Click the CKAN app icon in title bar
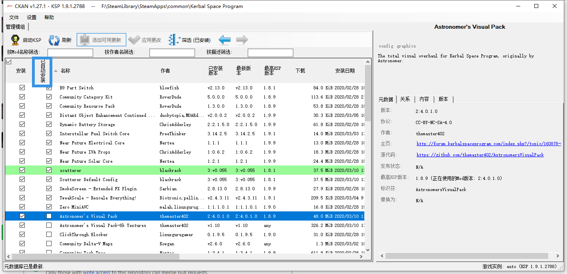The width and height of the screenshot is (567, 274). [10, 6]
